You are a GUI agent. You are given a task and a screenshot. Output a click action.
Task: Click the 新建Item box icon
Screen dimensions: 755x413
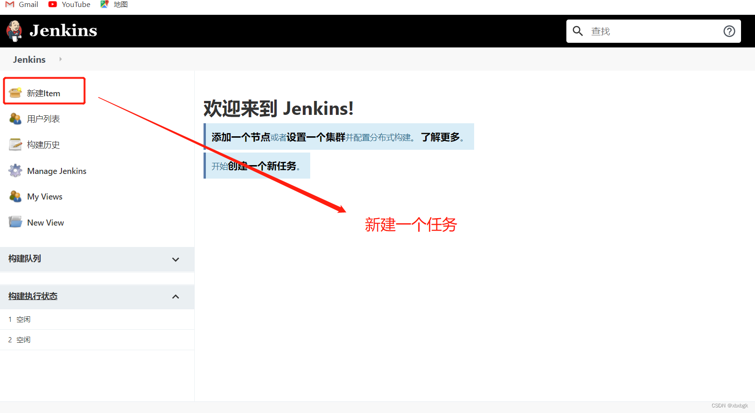tap(15, 93)
